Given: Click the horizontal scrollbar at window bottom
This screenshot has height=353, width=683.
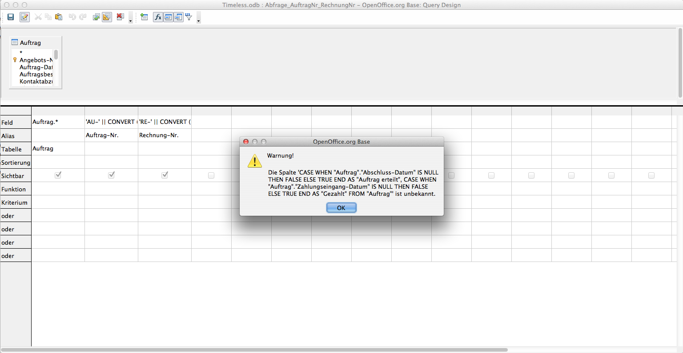Looking at the screenshot, I should coord(253,350).
